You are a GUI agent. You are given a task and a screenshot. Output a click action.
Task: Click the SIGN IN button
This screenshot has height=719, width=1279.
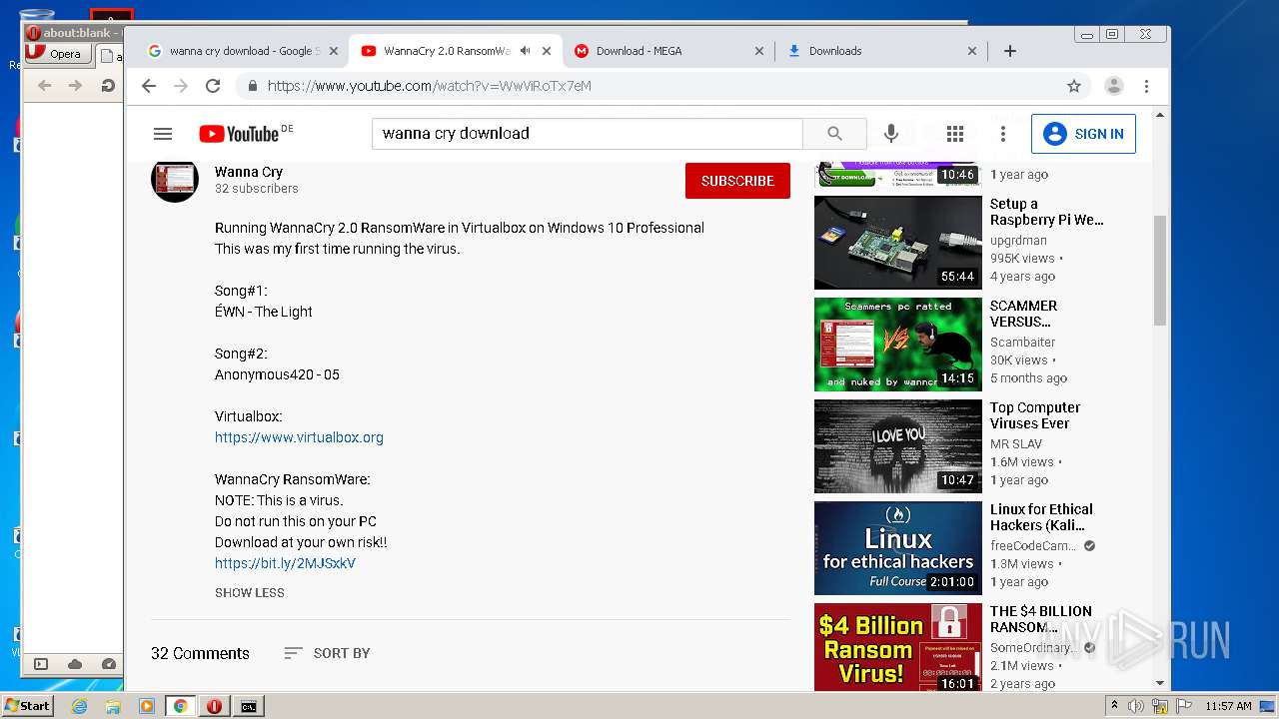point(1083,134)
